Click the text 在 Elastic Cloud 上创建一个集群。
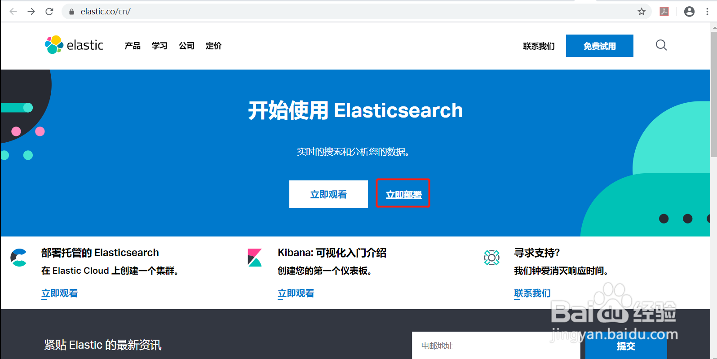Image resolution: width=717 pixels, height=359 pixels. [x=110, y=271]
